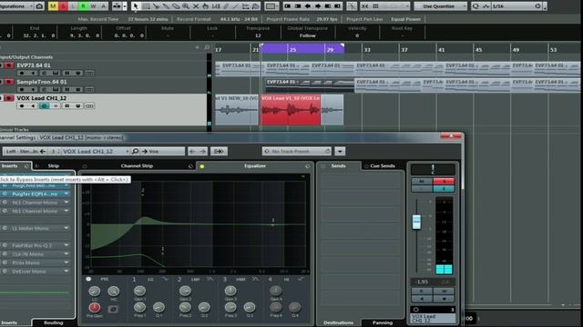Open the functions menu arrow beside track preset

(x=340, y=152)
